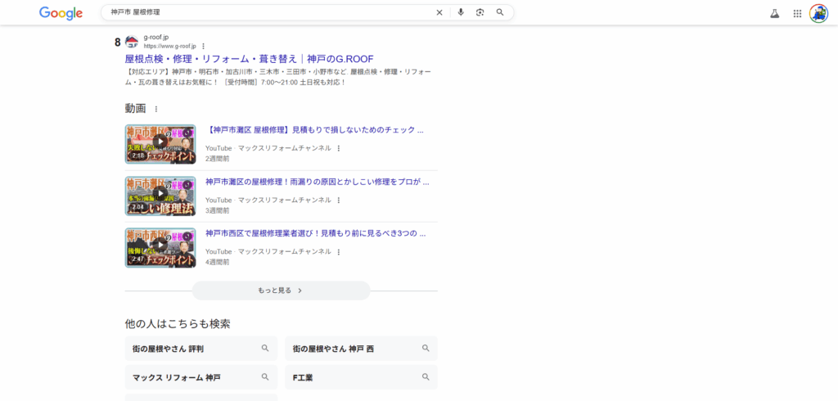This screenshot has width=838, height=401.
Task: Start voice search with microphone icon
Action: pos(461,12)
